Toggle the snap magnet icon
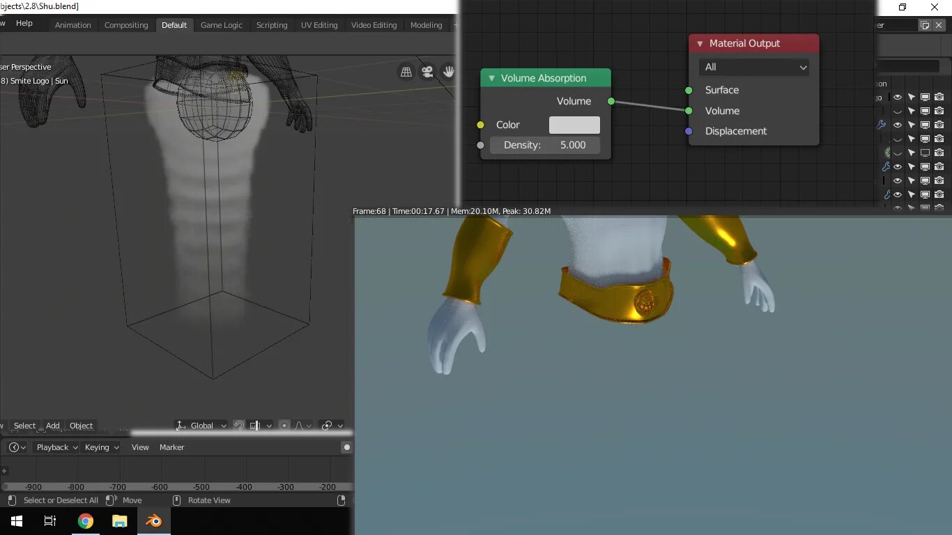 coord(239,426)
